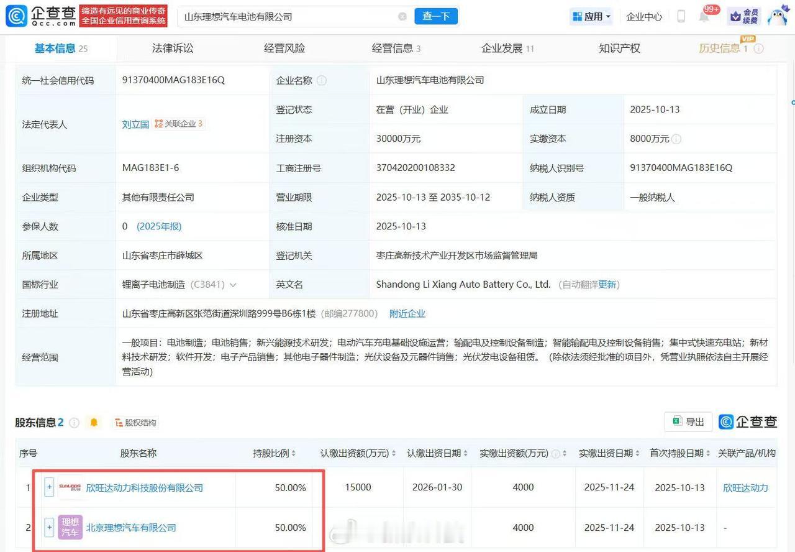Viewport: 795px width, 552px height.
Task: Click the 在营（开业）企业 status text
Action: coord(412,109)
